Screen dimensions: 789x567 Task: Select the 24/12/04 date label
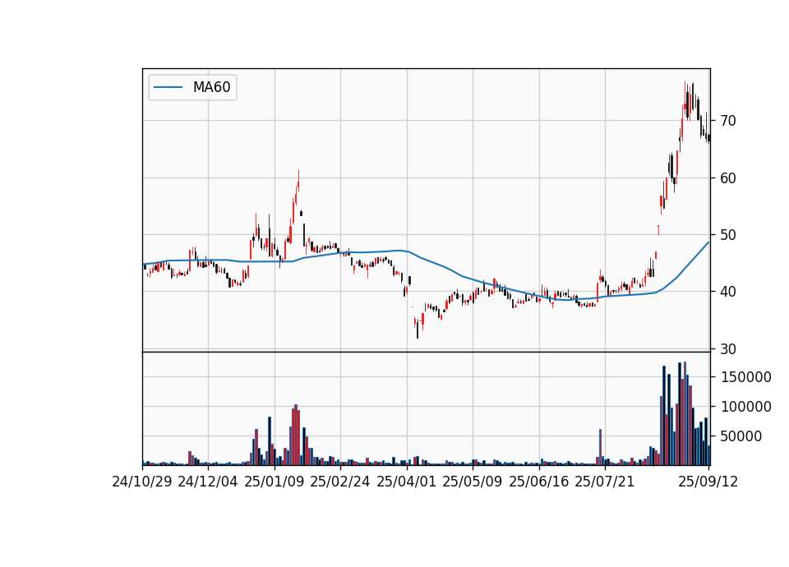coord(208,482)
